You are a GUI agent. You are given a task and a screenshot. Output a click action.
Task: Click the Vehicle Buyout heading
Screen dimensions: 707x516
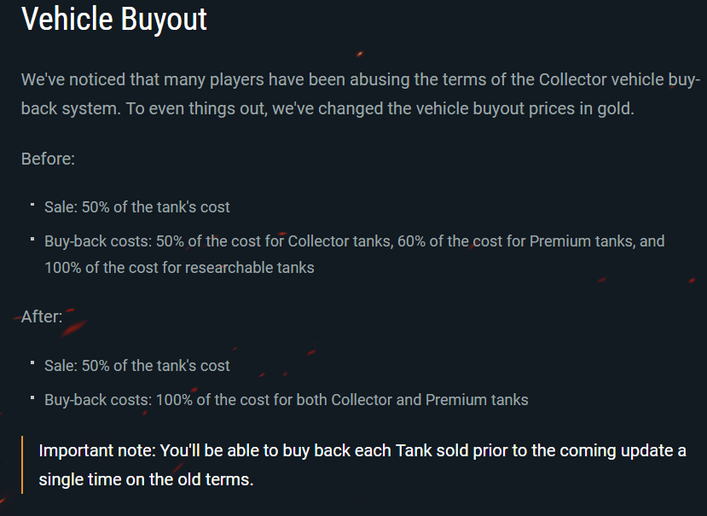(114, 19)
